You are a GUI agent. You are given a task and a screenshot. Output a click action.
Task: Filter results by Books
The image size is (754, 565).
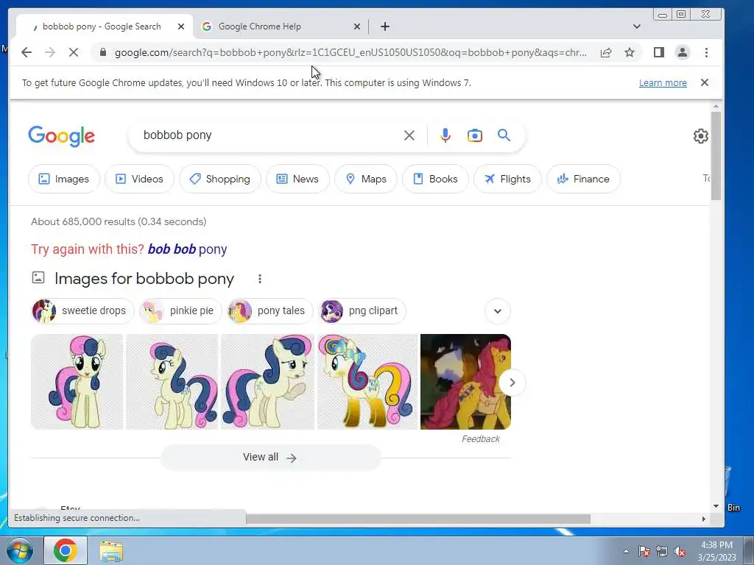[435, 179]
